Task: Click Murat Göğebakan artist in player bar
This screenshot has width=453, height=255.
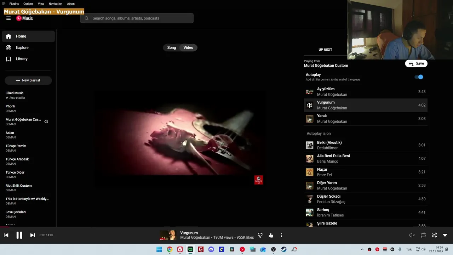Action: pos(195,238)
